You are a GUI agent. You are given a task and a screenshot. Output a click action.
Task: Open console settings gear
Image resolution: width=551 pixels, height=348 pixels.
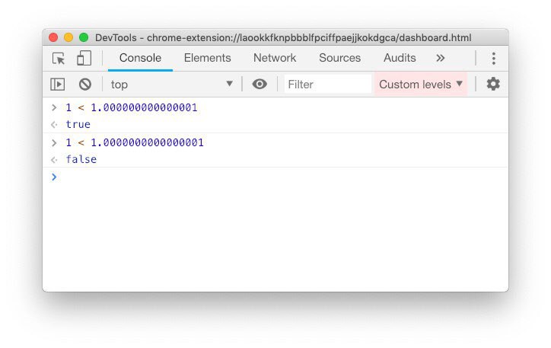click(493, 84)
